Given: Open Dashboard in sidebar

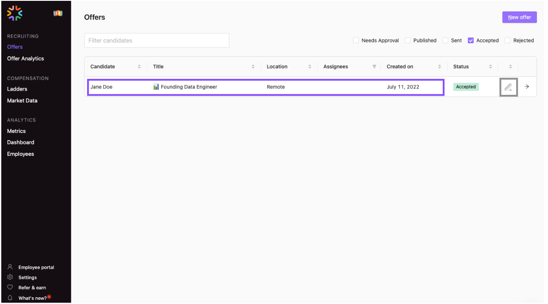Looking at the screenshot, I should (x=21, y=142).
